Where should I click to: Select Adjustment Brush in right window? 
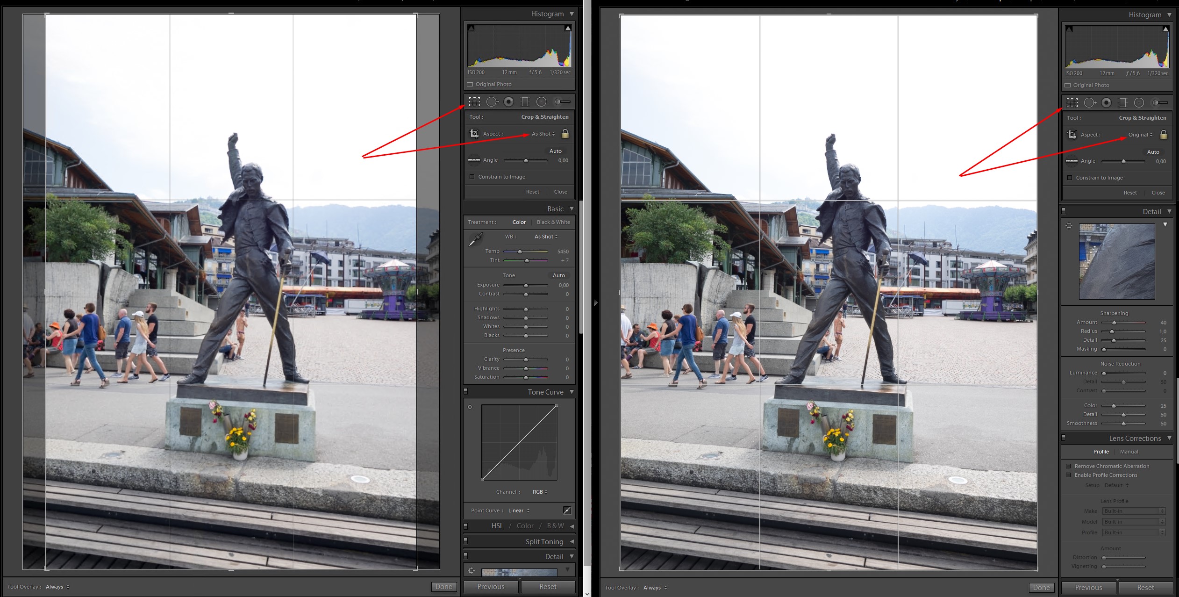1160,102
